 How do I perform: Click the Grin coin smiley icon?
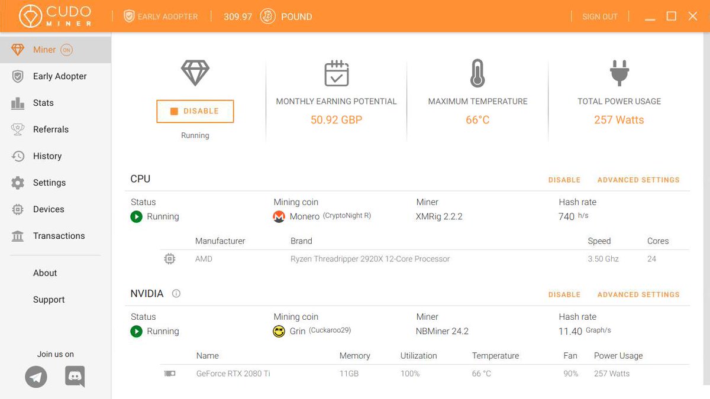coord(279,332)
